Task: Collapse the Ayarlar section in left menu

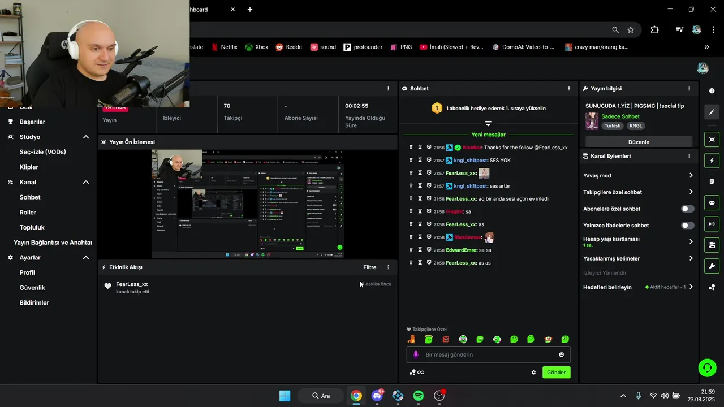Action: (x=86, y=257)
